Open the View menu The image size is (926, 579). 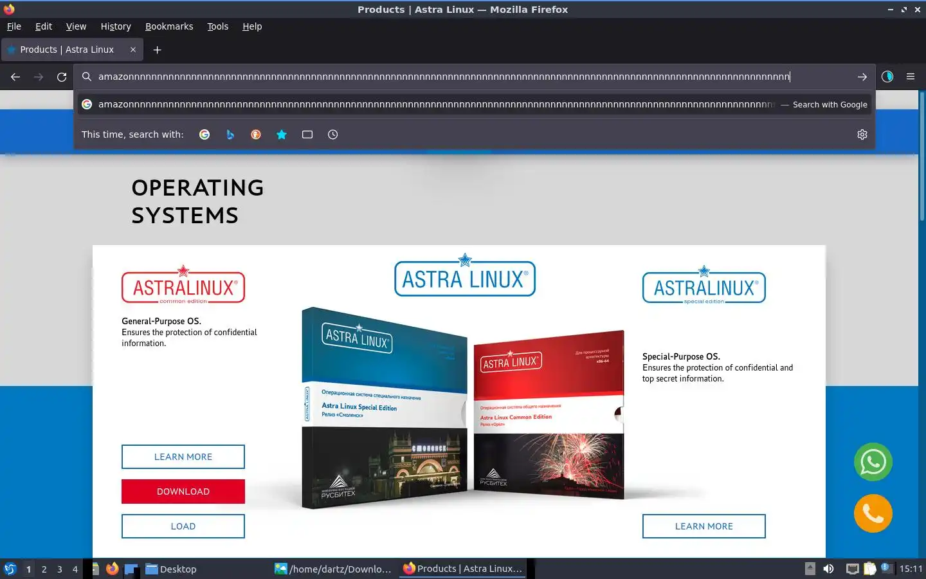[76, 26]
